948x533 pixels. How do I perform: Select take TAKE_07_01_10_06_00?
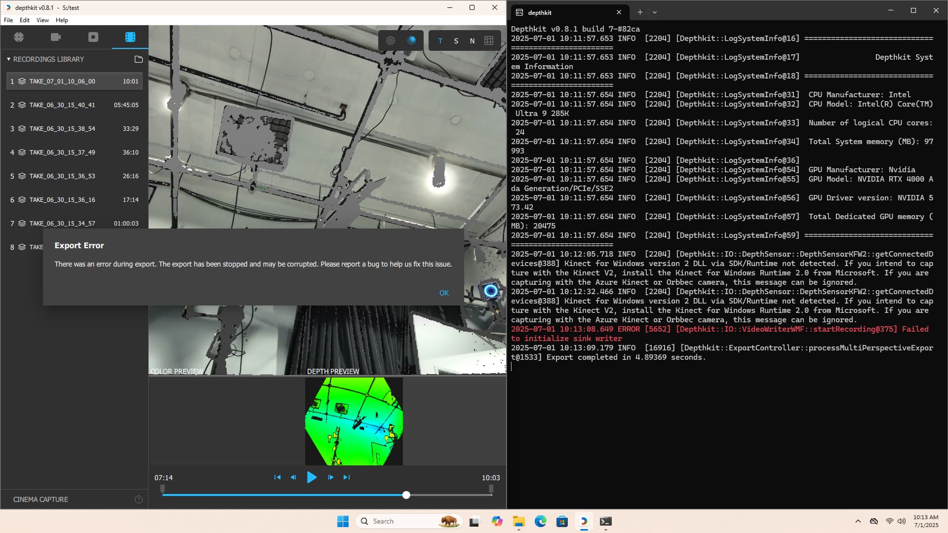pos(75,81)
